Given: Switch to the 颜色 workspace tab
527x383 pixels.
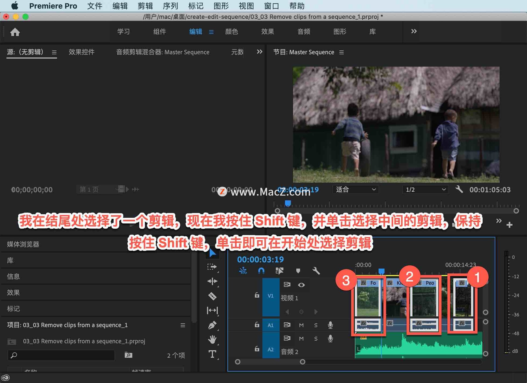Looking at the screenshot, I should coord(231,32).
